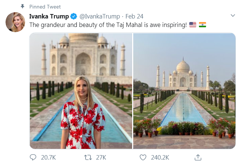241x164 pixels.
Task: Click the India flag emoji
Action: click(x=202, y=25)
